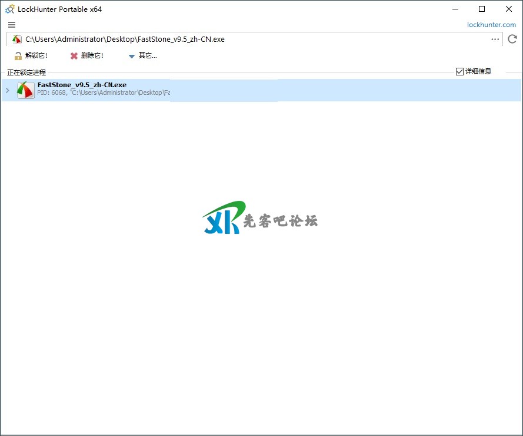Open the hamburger main menu

click(12, 25)
